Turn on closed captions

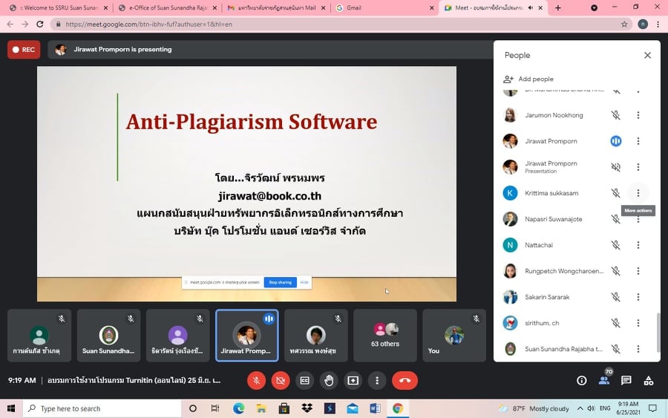click(x=304, y=380)
